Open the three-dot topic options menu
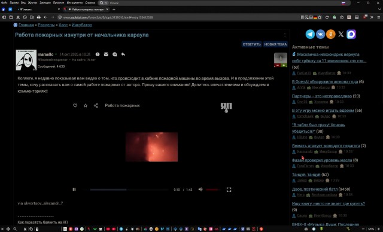The height and width of the screenshot is (232, 383). [285, 35]
